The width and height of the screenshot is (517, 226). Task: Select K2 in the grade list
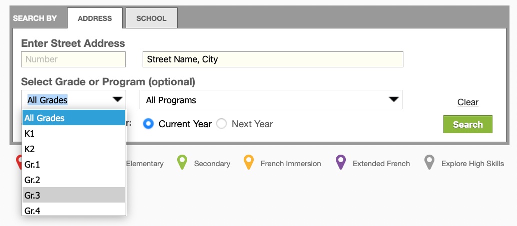coord(74,149)
